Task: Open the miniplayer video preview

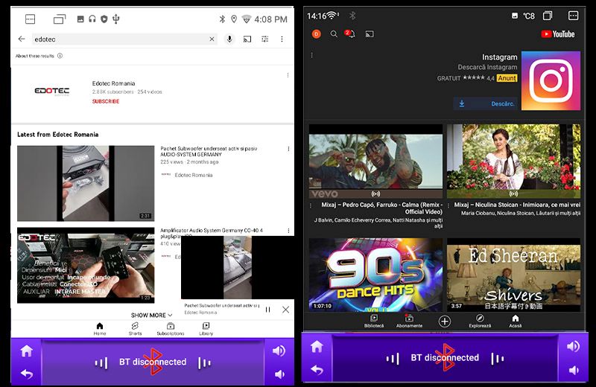Action: [x=237, y=267]
